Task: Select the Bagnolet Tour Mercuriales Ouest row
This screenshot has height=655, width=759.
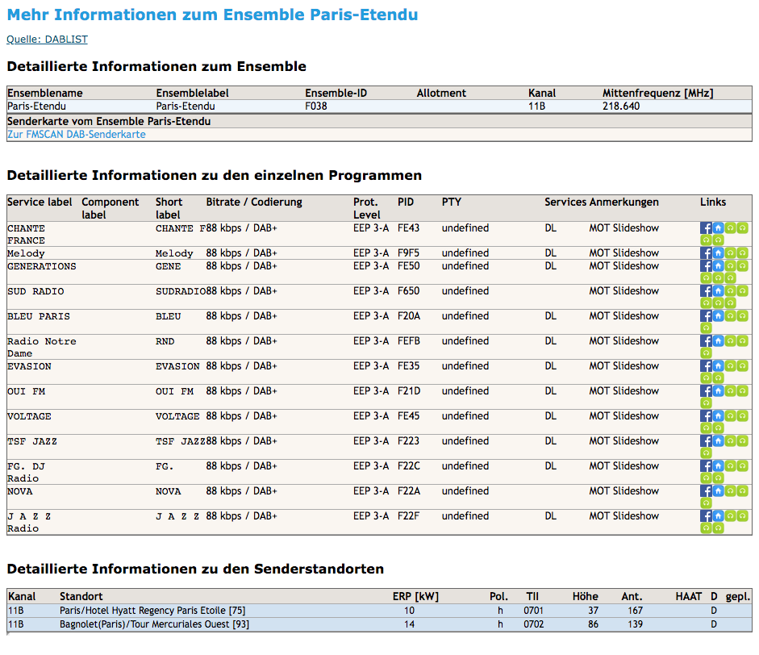Action: [379, 624]
